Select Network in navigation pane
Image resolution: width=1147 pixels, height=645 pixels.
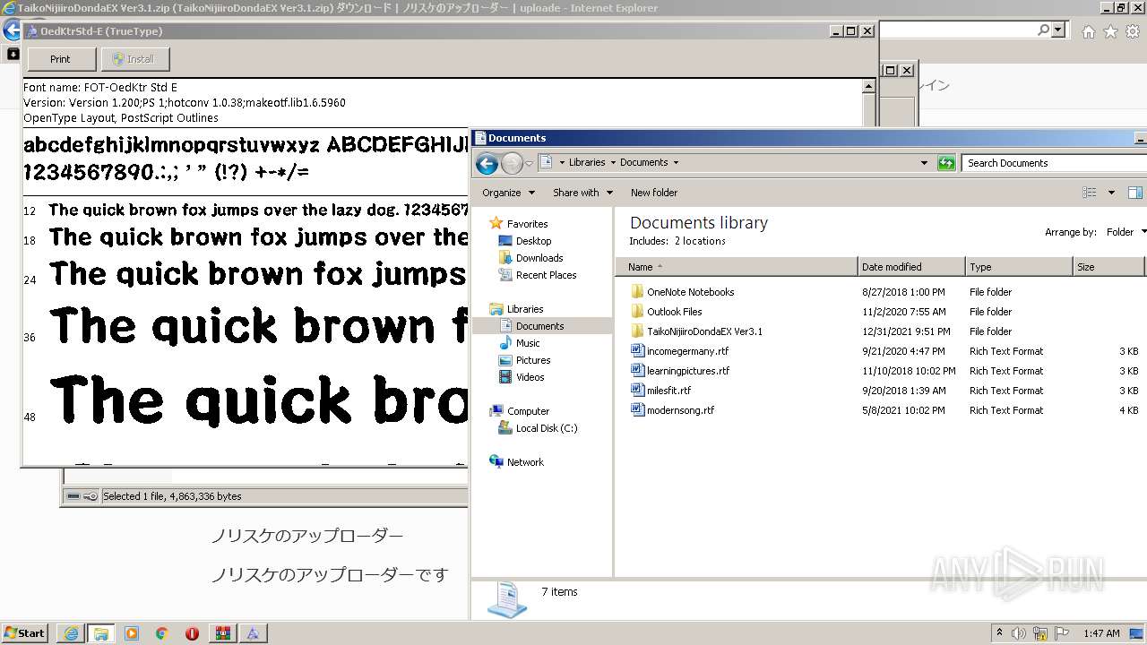[x=525, y=462]
